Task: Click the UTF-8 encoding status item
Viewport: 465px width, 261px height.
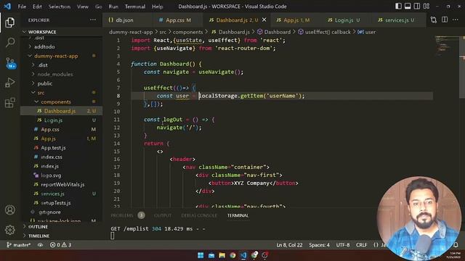Action: tap(343, 245)
